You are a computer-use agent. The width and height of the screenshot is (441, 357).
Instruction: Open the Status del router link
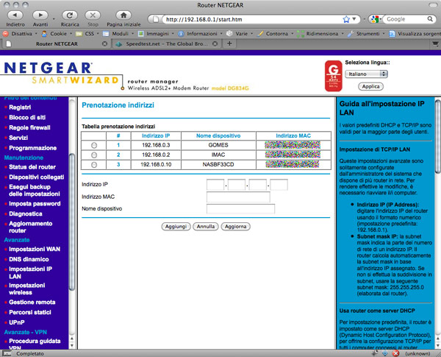32,167
